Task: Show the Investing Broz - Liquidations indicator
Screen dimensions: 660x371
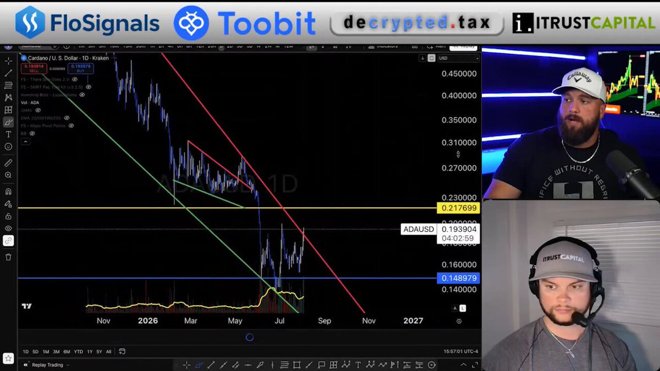Action: coord(82,95)
